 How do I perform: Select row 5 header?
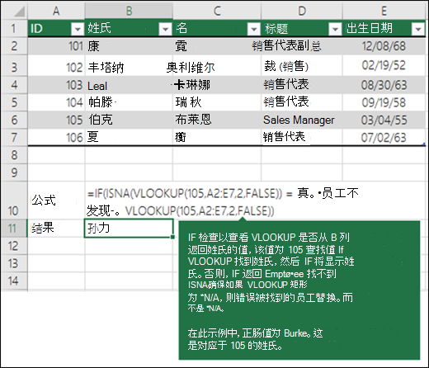click(x=14, y=102)
